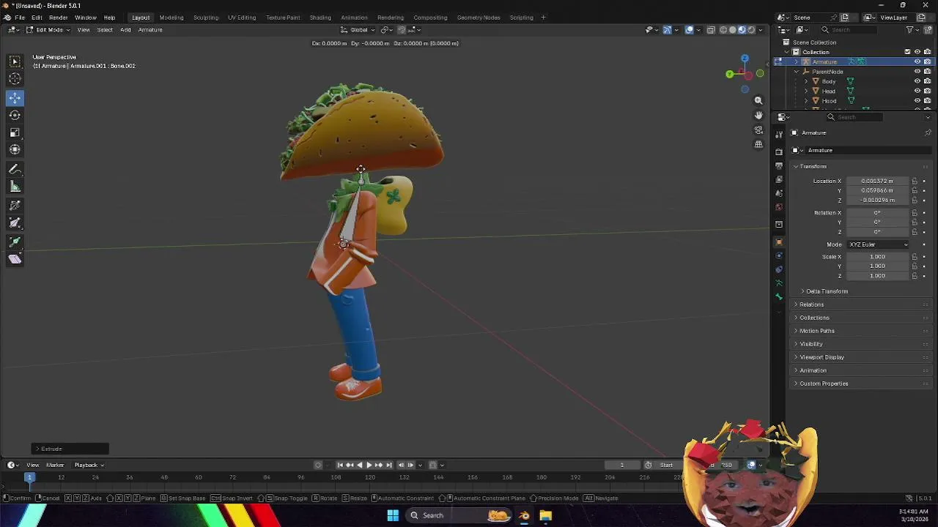This screenshot has height=527, width=938.
Task: Toggle visibility eye of Armature in outliner
Action: (917, 61)
